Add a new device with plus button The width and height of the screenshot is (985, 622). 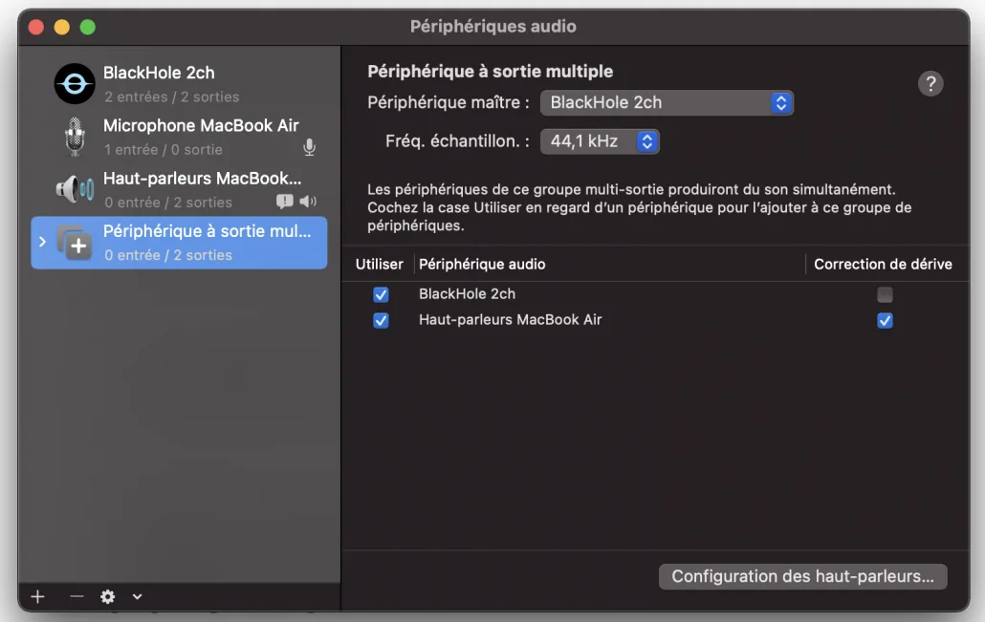pyautogui.click(x=37, y=596)
